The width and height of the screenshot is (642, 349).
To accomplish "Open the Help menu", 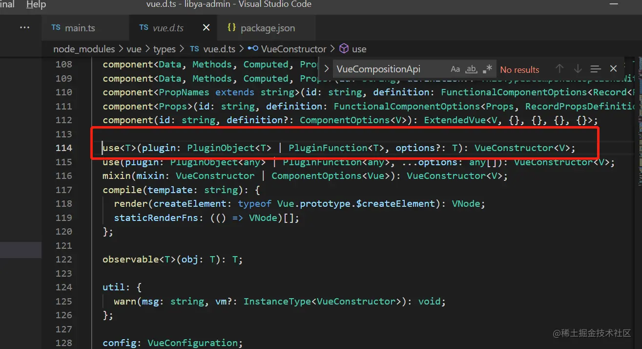I will coord(36,4).
